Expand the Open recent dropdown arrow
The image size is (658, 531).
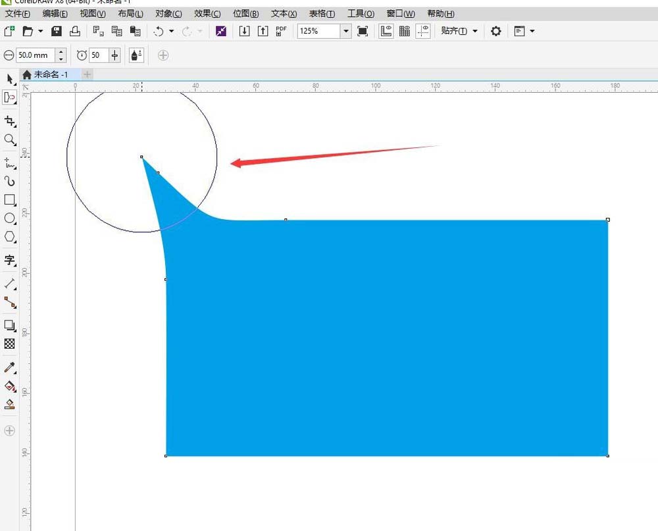click(x=41, y=31)
